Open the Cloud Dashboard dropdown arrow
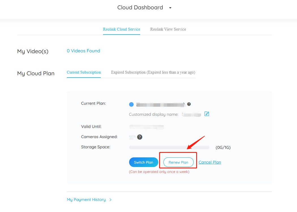 click(170, 8)
